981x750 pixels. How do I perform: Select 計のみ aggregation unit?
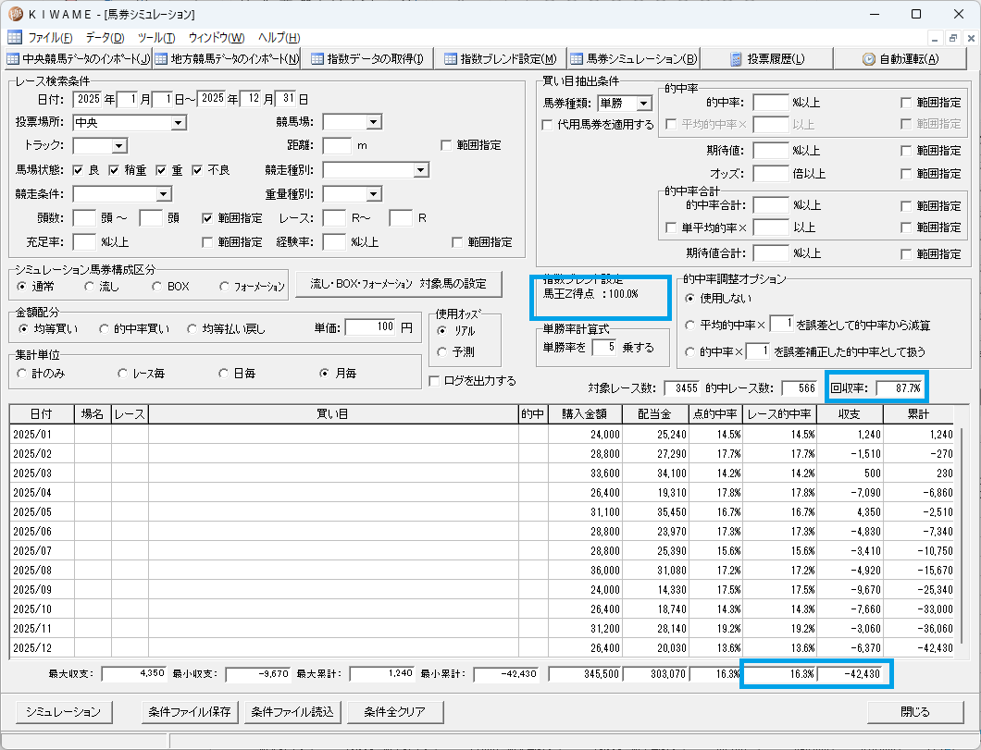(x=22, y=373)
